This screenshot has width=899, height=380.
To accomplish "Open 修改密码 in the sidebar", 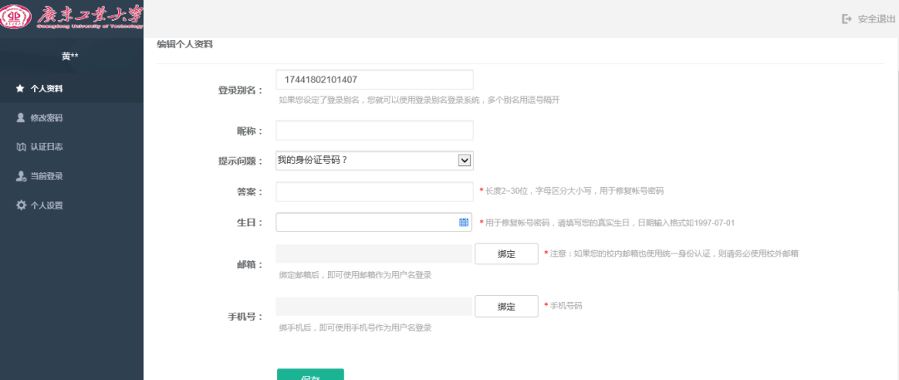I will (72, 118).
